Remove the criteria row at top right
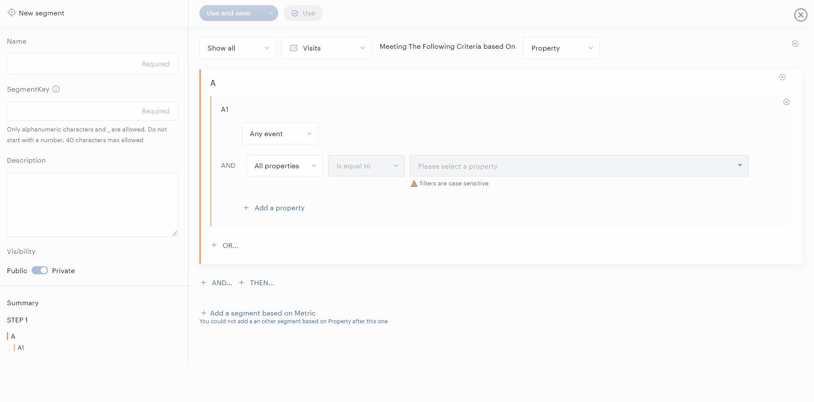Viewport: 814px width, 402px height. point(795,44)
